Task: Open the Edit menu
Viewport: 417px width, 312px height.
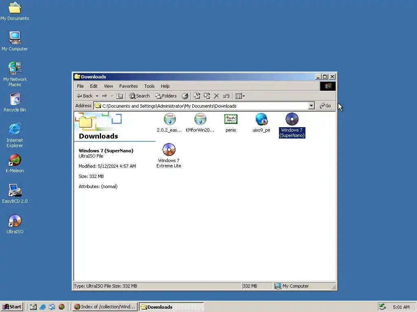Action: (94, 86)
